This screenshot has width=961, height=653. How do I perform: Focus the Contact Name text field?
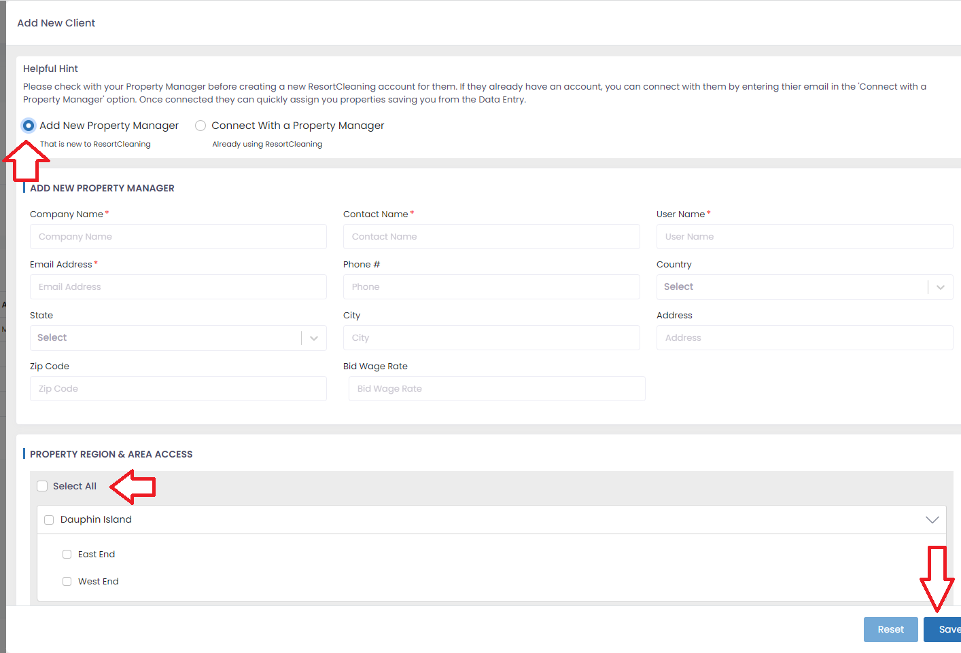point(491,237)
